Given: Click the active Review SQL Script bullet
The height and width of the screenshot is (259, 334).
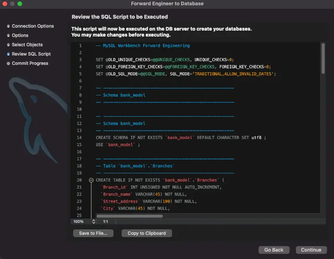Looking at the screenshot, I should (x=8, y=54).
